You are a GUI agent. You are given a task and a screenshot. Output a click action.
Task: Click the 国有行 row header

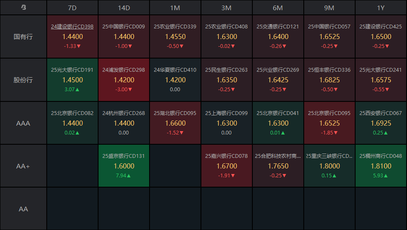coord(23,36)
